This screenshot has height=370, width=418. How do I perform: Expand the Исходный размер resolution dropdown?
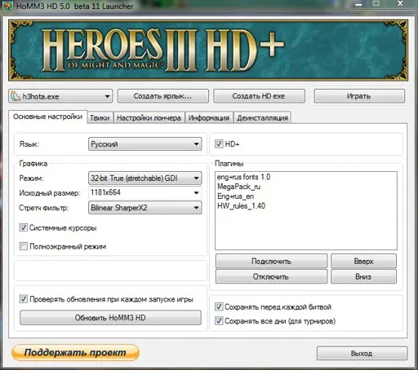coord(145,192)
